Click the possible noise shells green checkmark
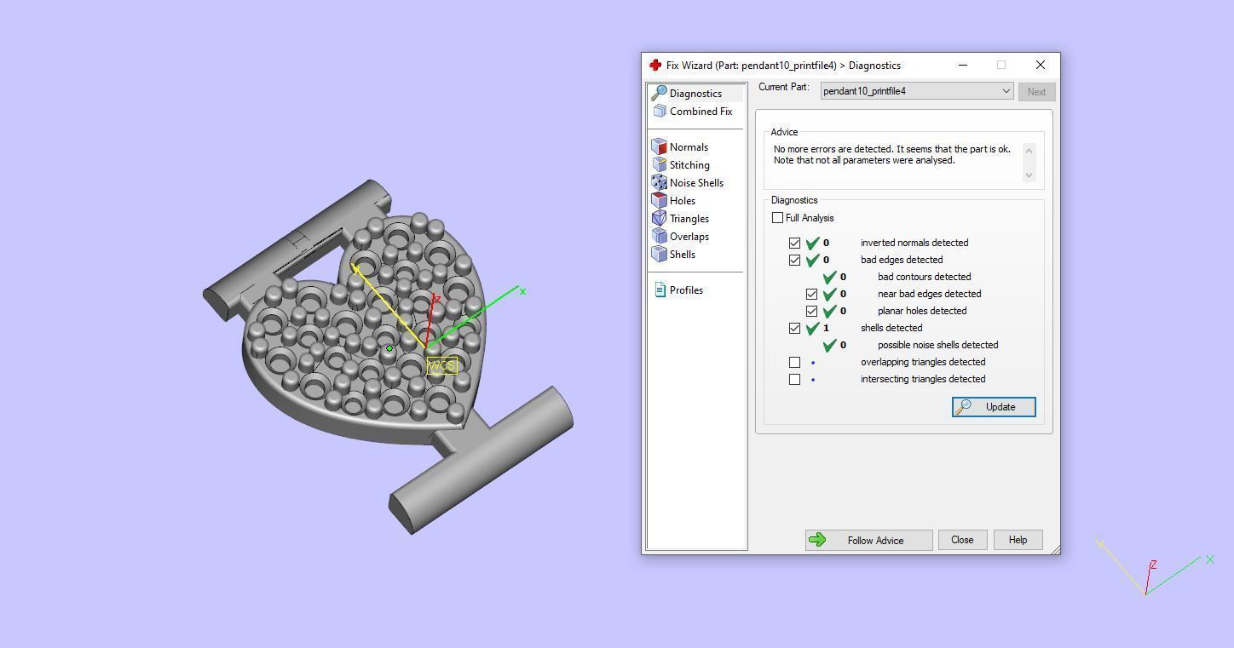1234x648 pixels. tap(829, 345)
